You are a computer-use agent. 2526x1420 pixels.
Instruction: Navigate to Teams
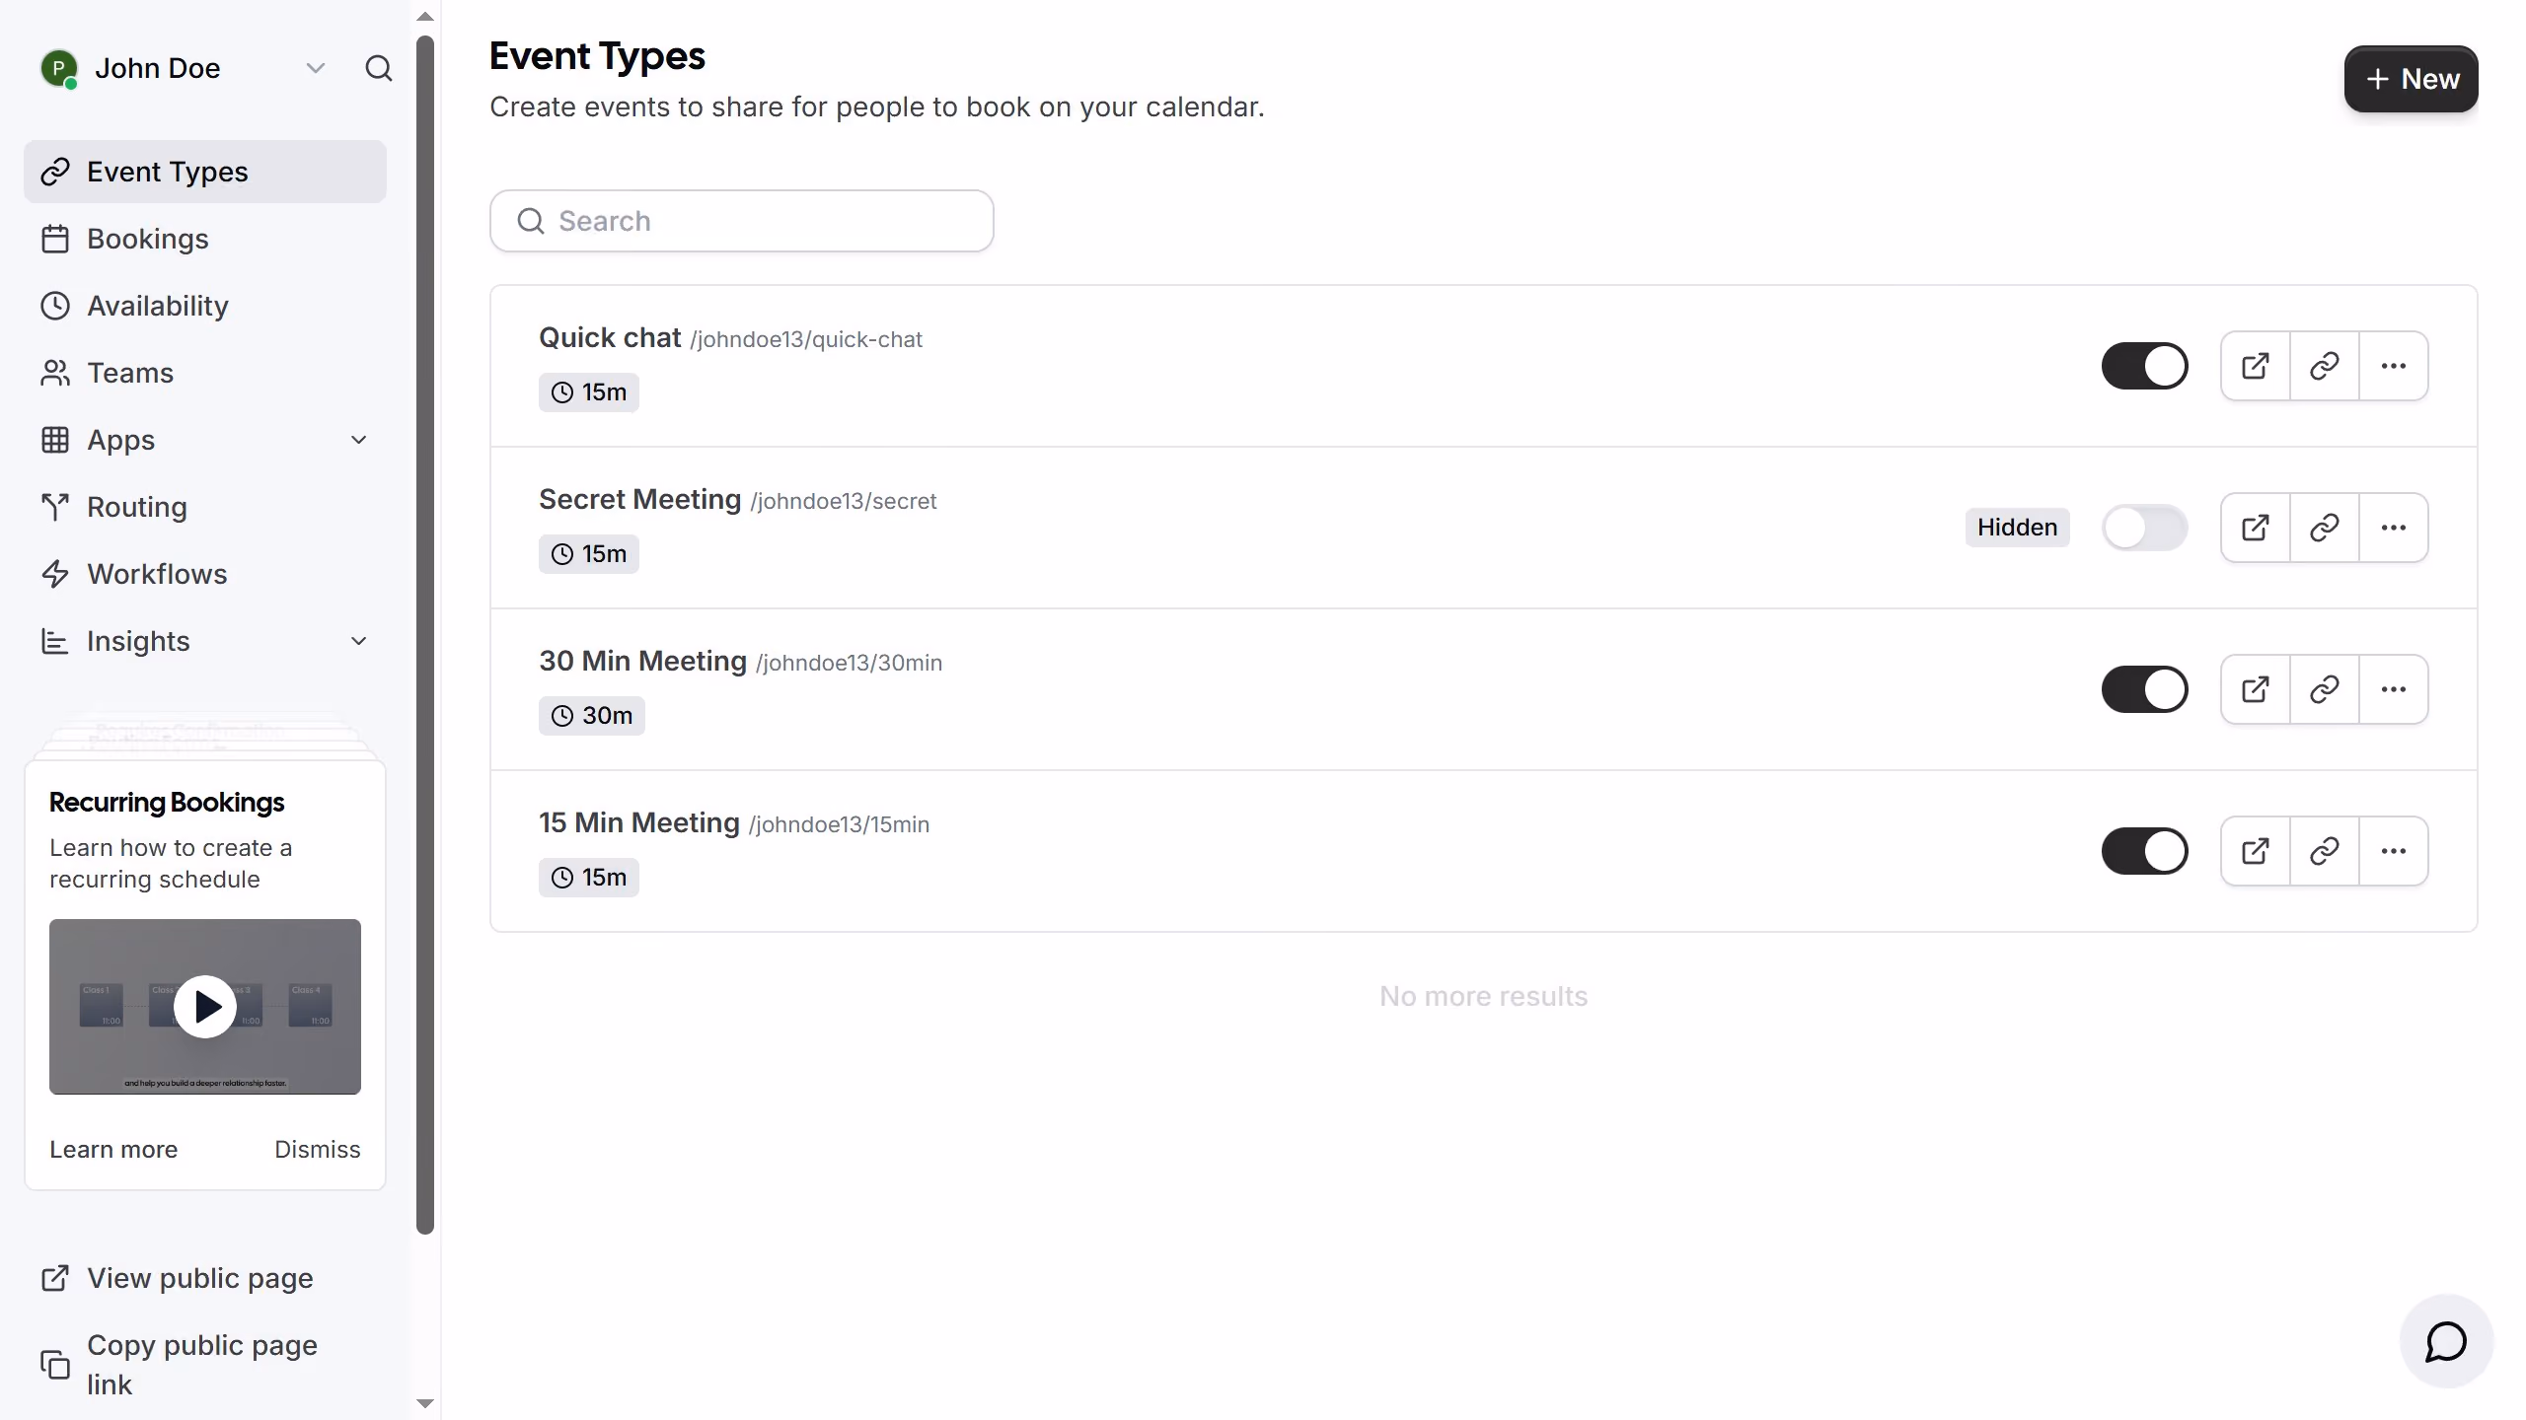point(205,373)
